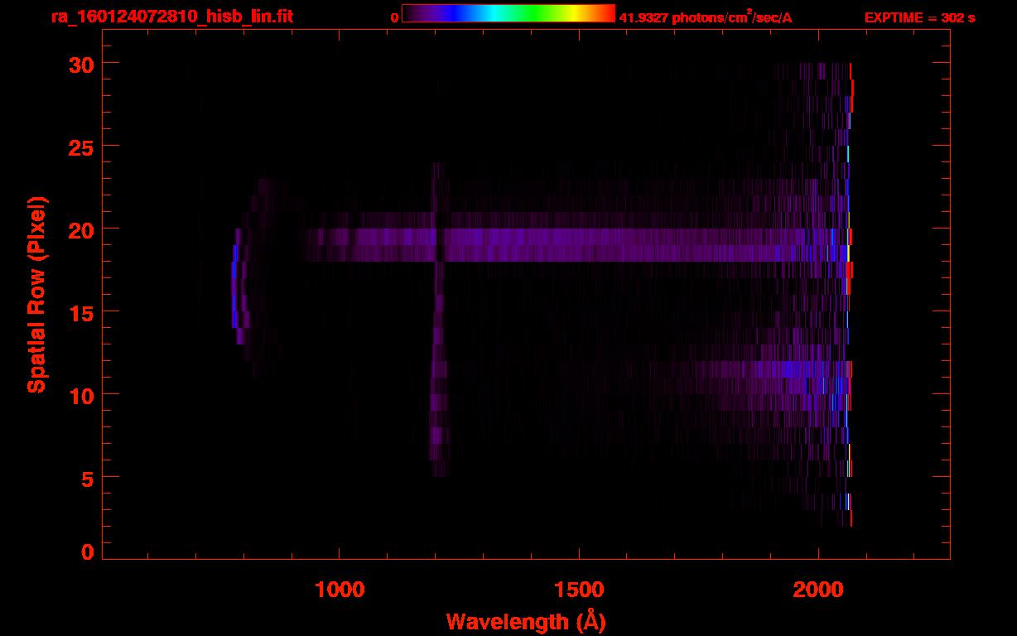
Task: Click the x-axis tick label 2000
Action: pos(818,589)
